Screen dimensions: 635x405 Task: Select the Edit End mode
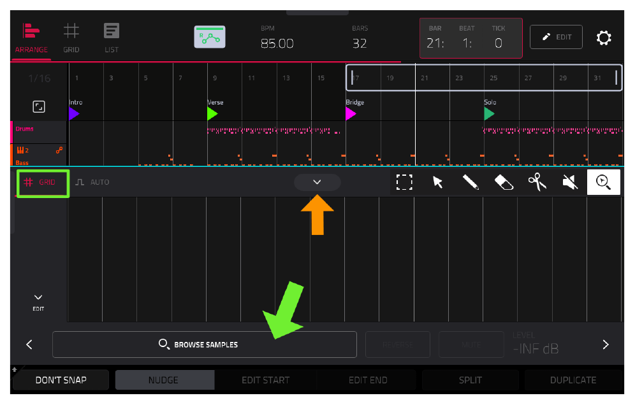pos(368,380)
